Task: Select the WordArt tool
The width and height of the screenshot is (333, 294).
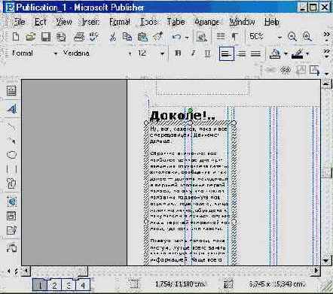Action: [x=11, y=109]
